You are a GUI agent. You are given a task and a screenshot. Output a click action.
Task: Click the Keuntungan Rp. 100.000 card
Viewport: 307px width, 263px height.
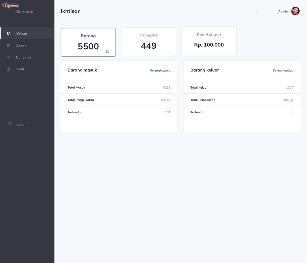tap(209, 41)
